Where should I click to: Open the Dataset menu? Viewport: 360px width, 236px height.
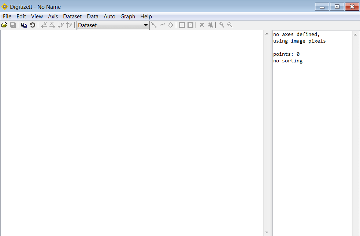click(72, 17)
